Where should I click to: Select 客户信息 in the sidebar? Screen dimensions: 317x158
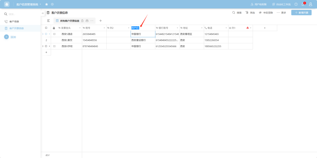pos(14,22)
